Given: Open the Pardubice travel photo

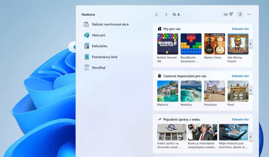Looking at the screenshot, I should [x=214, y=91].
